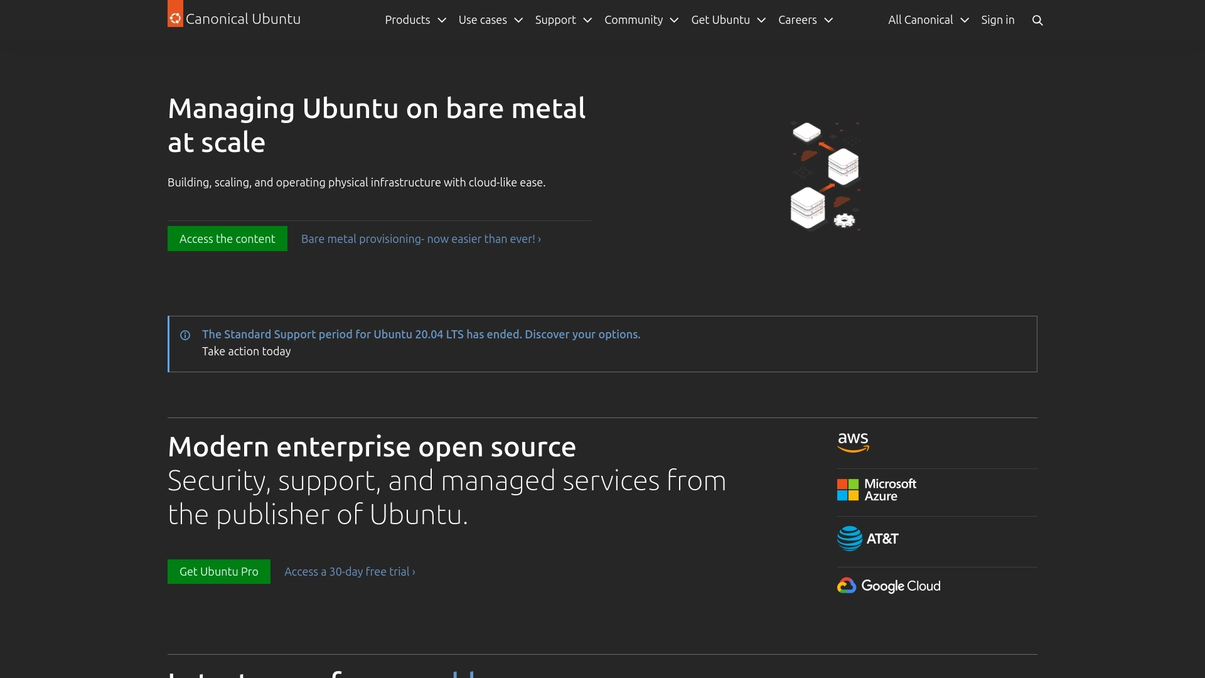The width and height of the screenshot is (1205, 678).
Task: Click the Sign in link
Action: coord(998,20)
